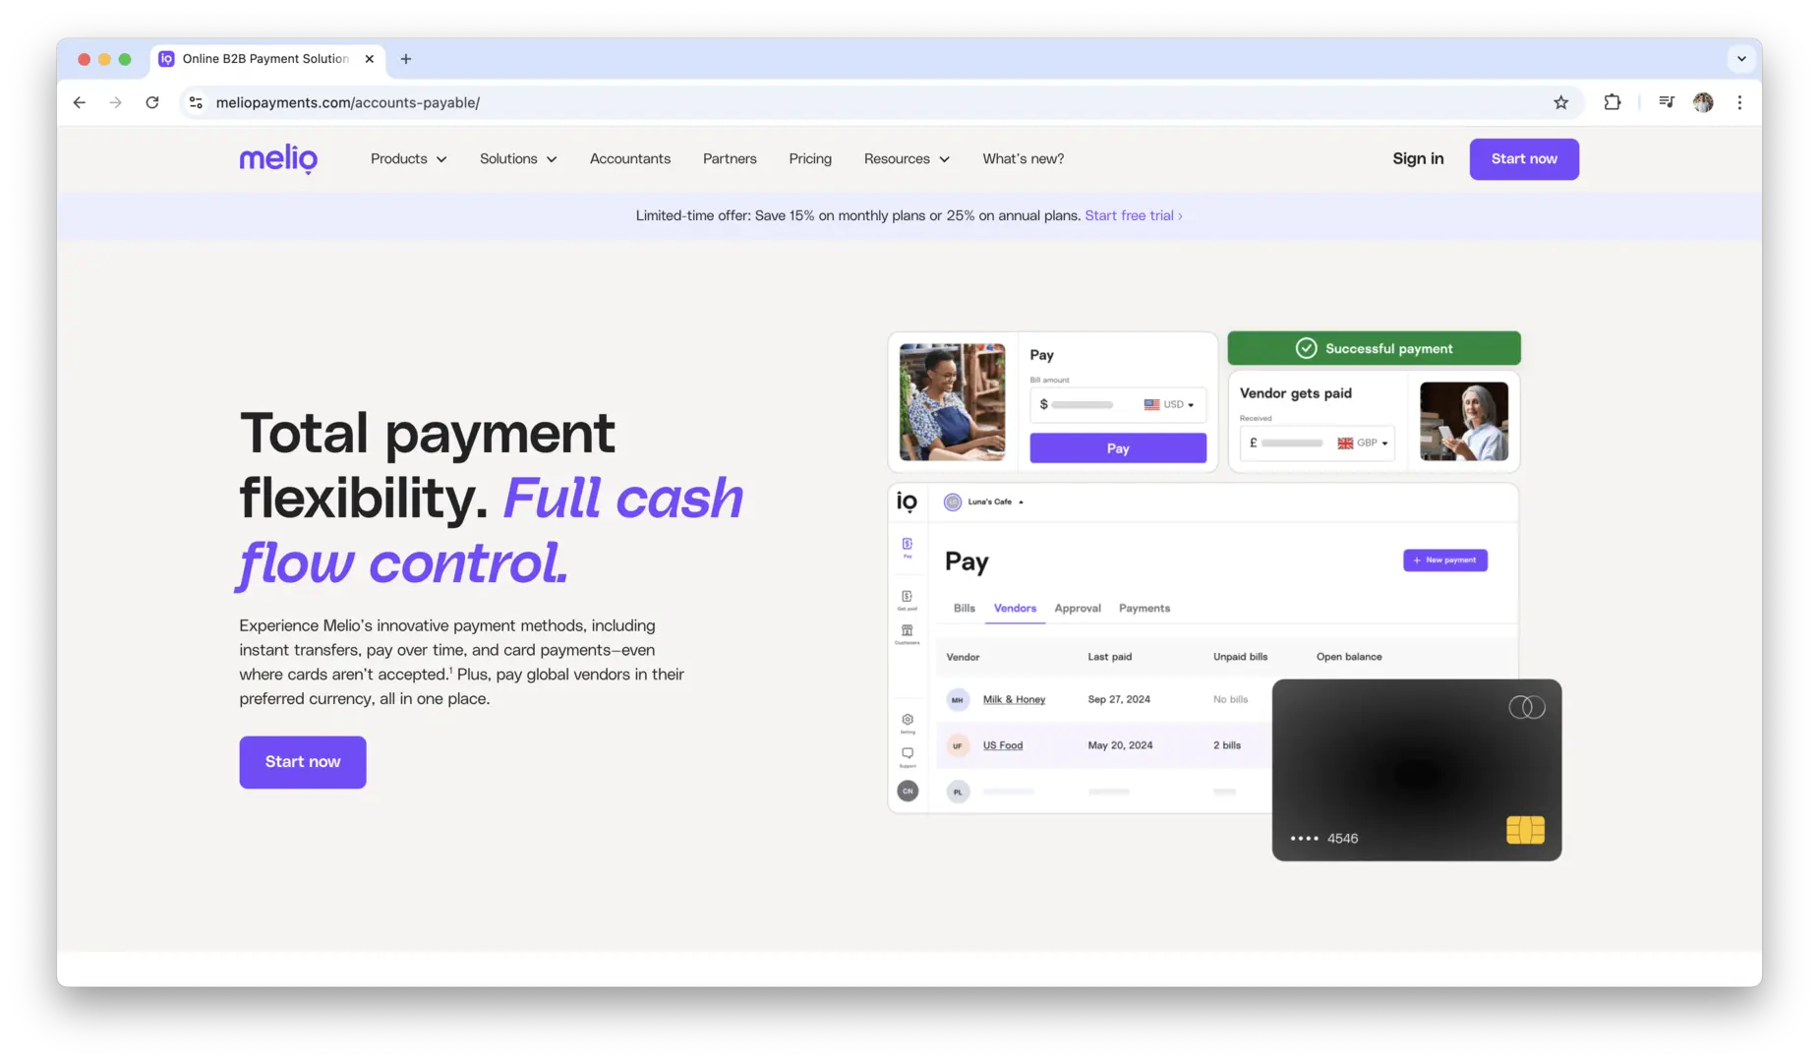Image resolution: width=1819 pixels, height=1062 pixels.
Task: Click the purple Pay button
Action: 1118,448
